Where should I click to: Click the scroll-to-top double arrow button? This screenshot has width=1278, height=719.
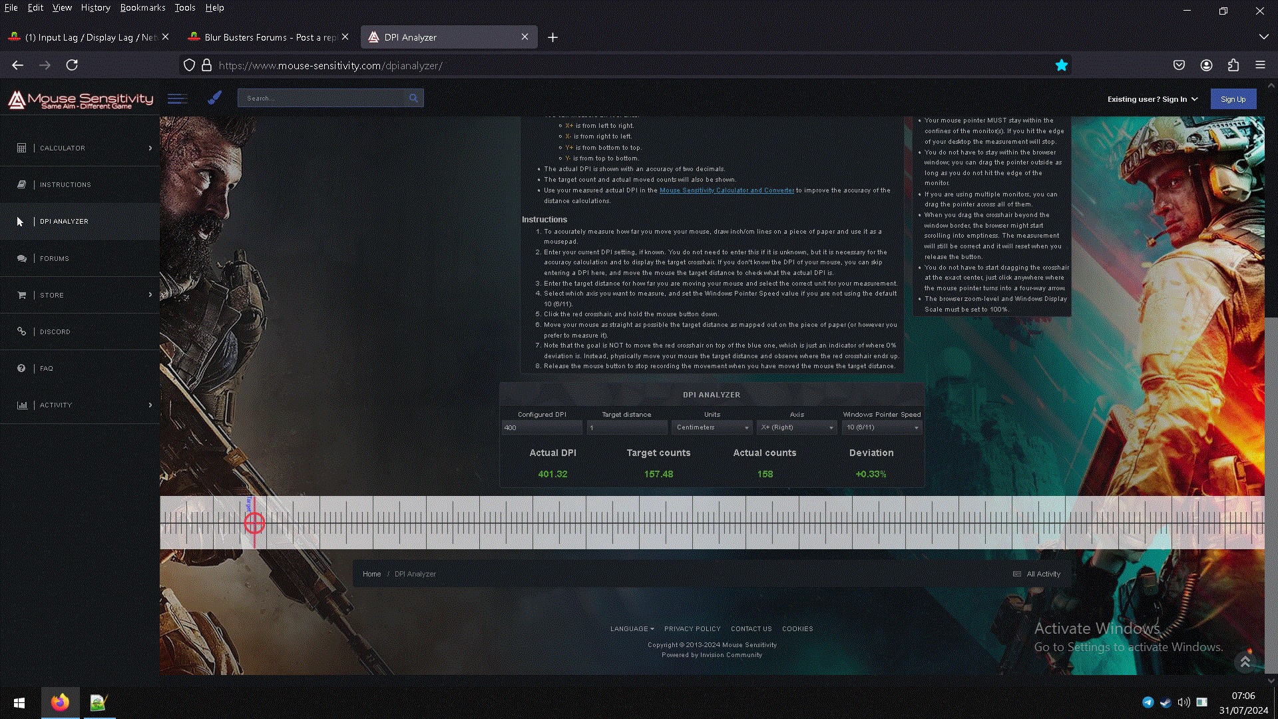coord(1245,662)
